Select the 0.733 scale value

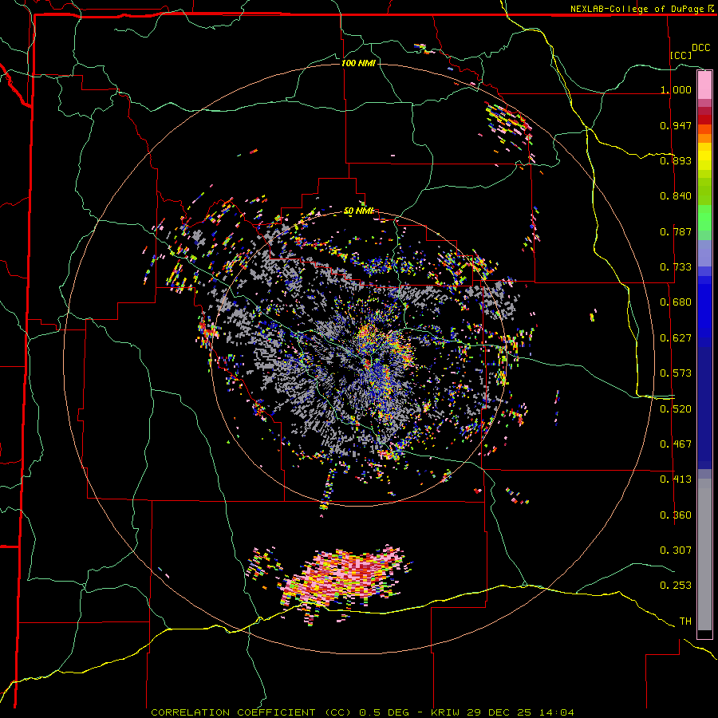[676, 267]
